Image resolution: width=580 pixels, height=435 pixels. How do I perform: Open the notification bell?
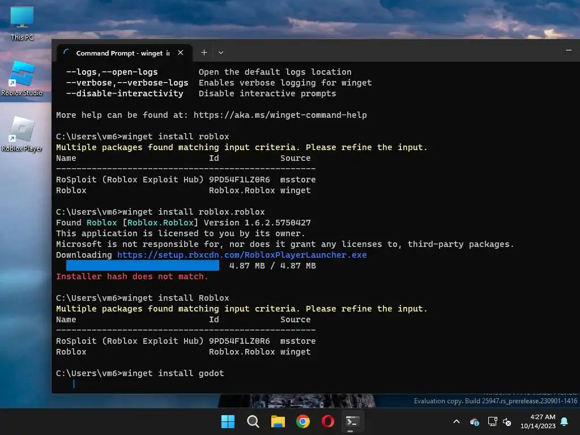565,421
